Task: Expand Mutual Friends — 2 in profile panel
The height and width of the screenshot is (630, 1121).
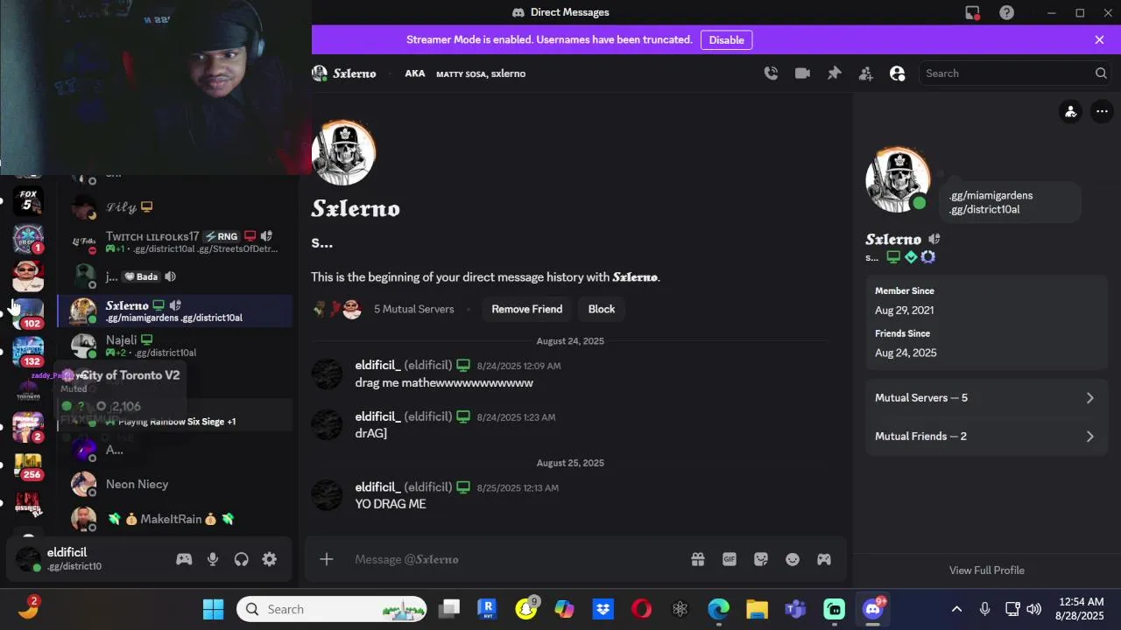Action: [x=986, y=436]
